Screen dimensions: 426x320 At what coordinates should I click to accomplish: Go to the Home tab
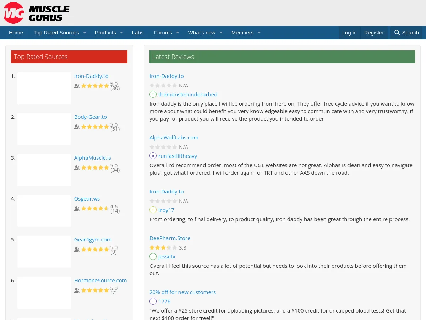(16, 33)
